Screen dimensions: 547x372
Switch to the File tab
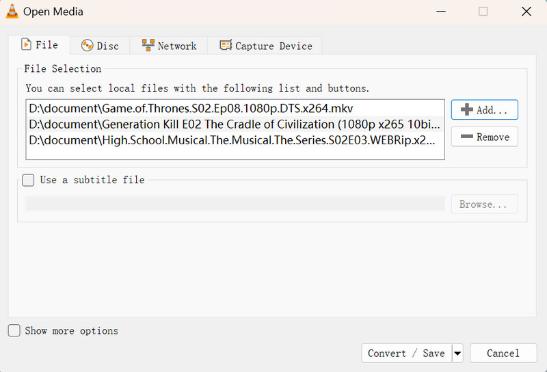(39, 45)
